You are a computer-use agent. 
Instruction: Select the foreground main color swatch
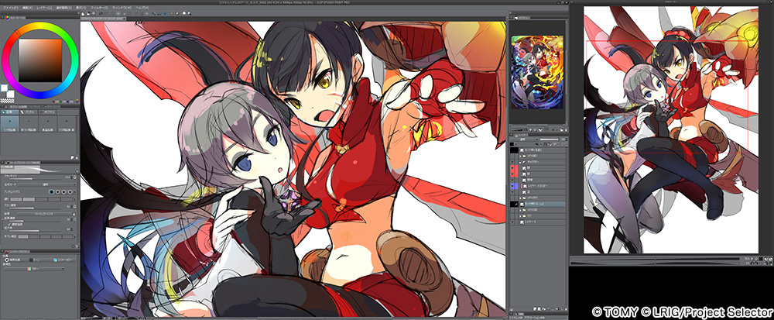pyautogui.click(x=4, y=88)
